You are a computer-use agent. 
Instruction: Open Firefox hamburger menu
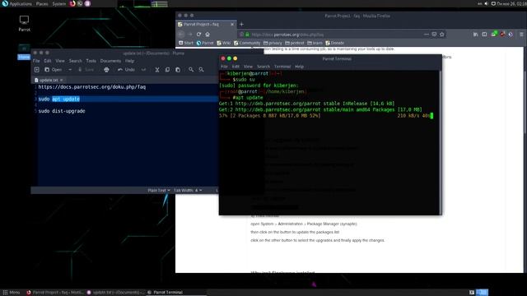[521, 35]
